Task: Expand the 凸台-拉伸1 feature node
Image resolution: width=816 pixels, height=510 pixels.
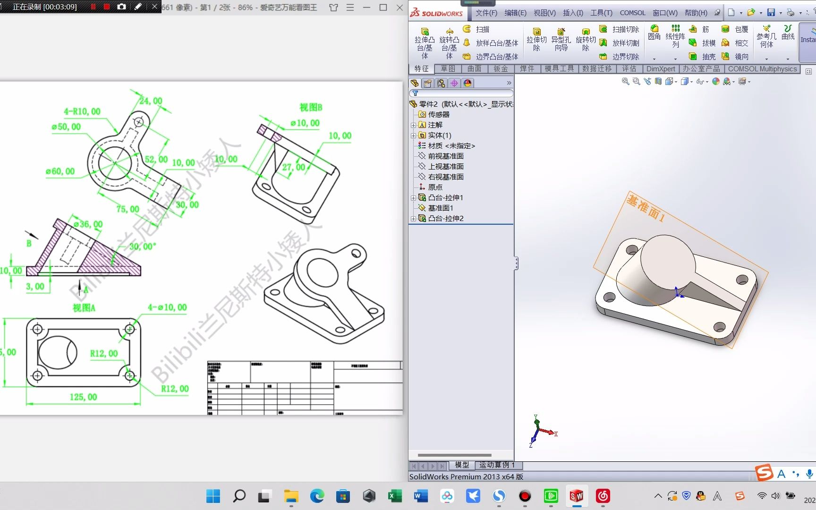Action: click(x=413, y=197)
